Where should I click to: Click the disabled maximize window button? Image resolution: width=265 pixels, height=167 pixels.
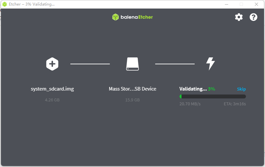(241, 4)
